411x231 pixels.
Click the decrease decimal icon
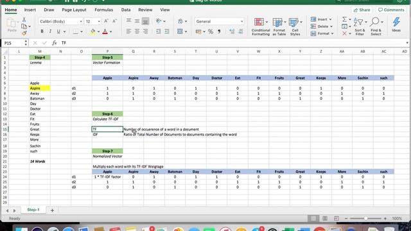(240, 31)
